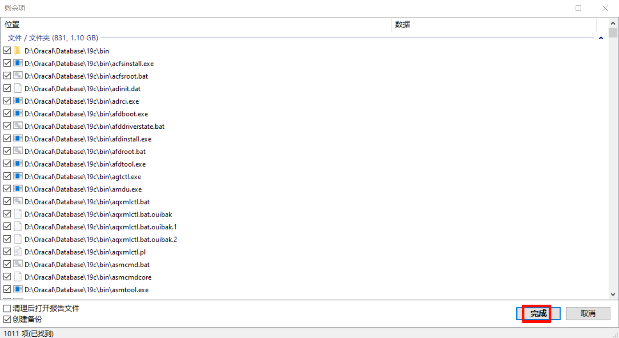Viewport: 619px width, 338px height.
Task: Maximize the 剩余项 window
Action: pos(578,8)
